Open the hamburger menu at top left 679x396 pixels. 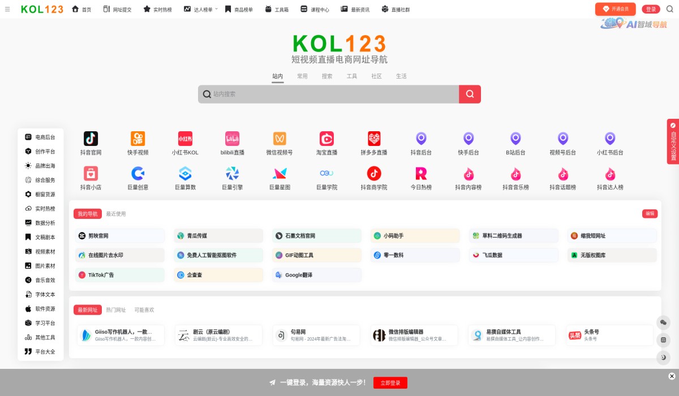click(7, 9)
